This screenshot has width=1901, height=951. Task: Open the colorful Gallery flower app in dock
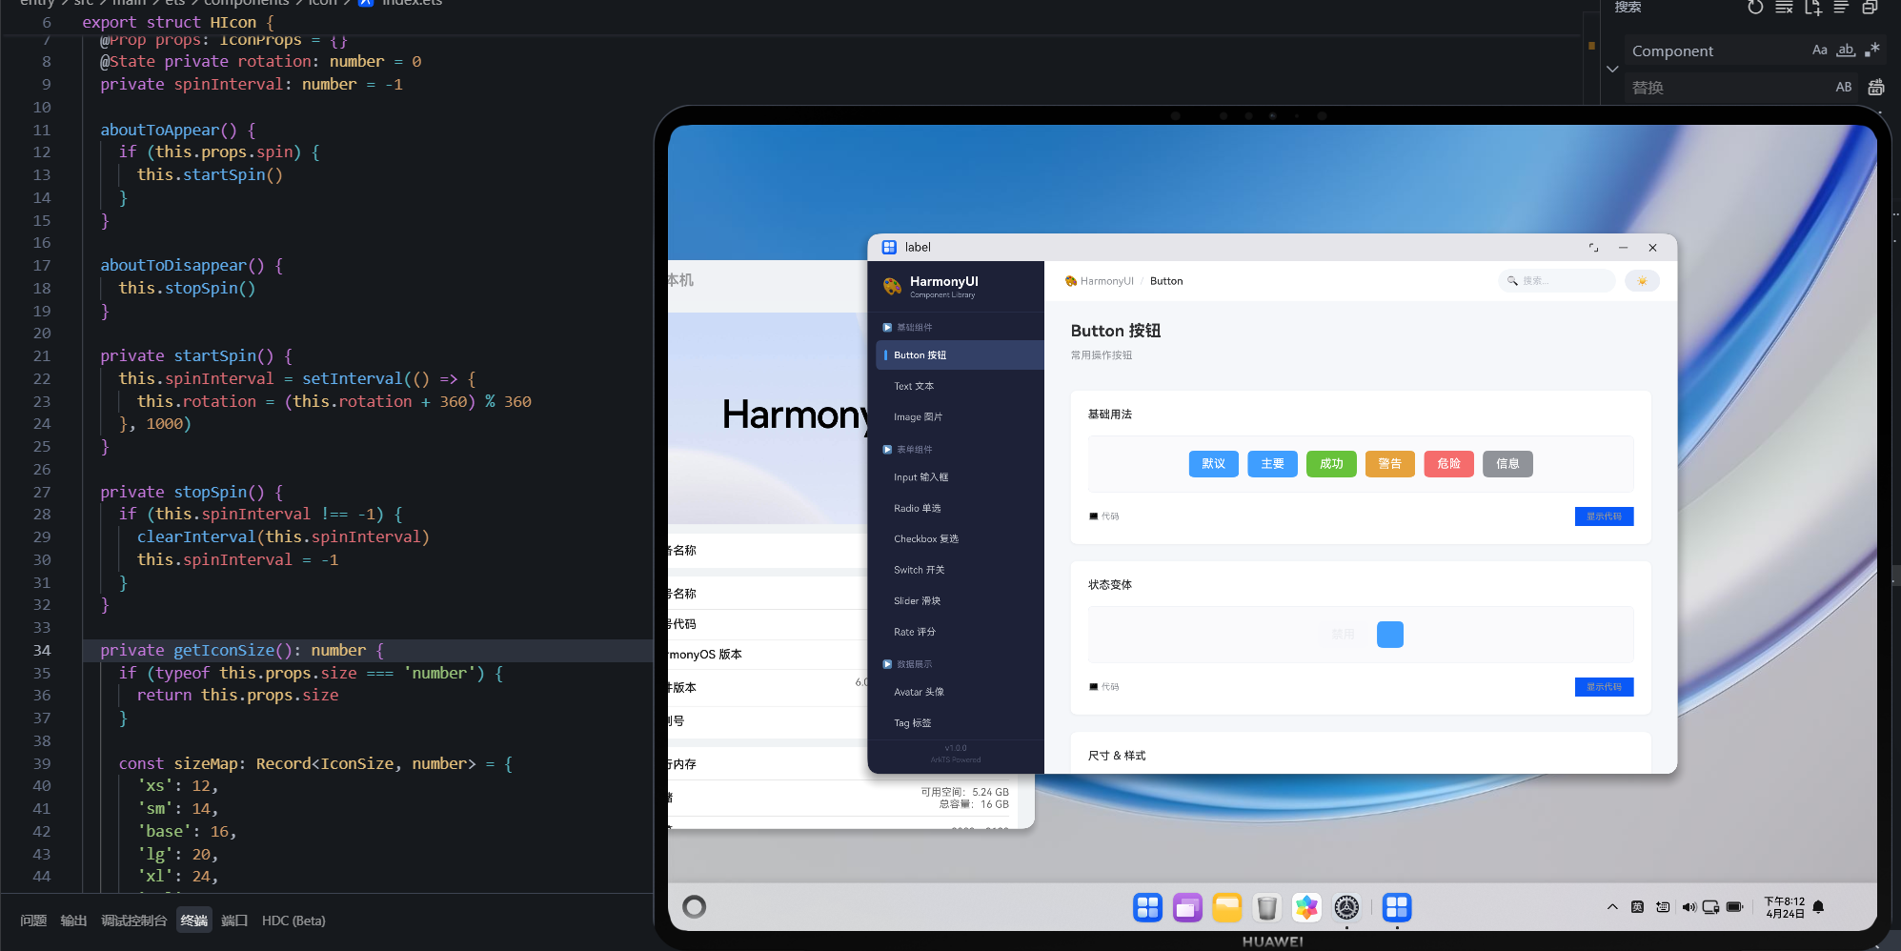[1306, 908]
